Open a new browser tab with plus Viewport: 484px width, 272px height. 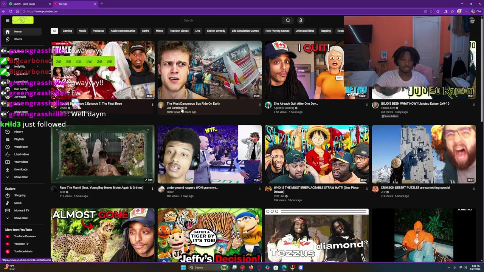[x=102, y=4]
